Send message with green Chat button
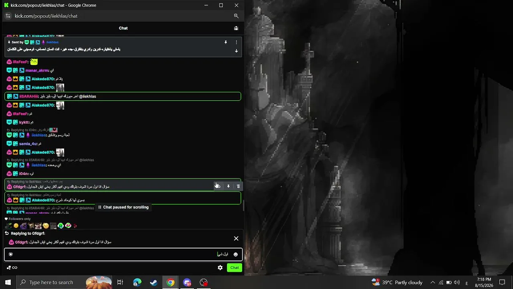The height and width of the screenshot is (289, 513). pyautogui.click(x=234, y=268)
